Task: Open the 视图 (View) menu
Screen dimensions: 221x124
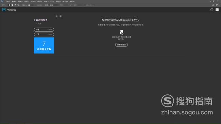Action: pos(58,1)
